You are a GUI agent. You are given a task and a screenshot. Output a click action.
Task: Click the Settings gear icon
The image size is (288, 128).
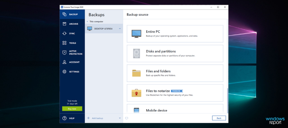click(64, 72)
